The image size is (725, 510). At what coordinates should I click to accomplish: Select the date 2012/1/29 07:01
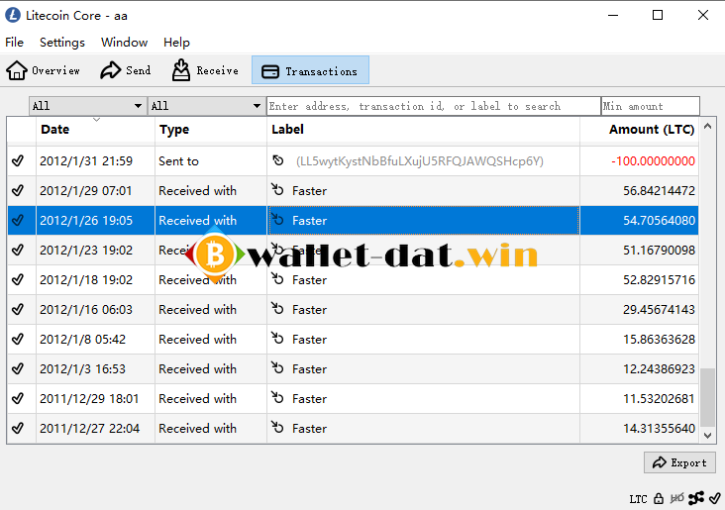coord(85,190)
